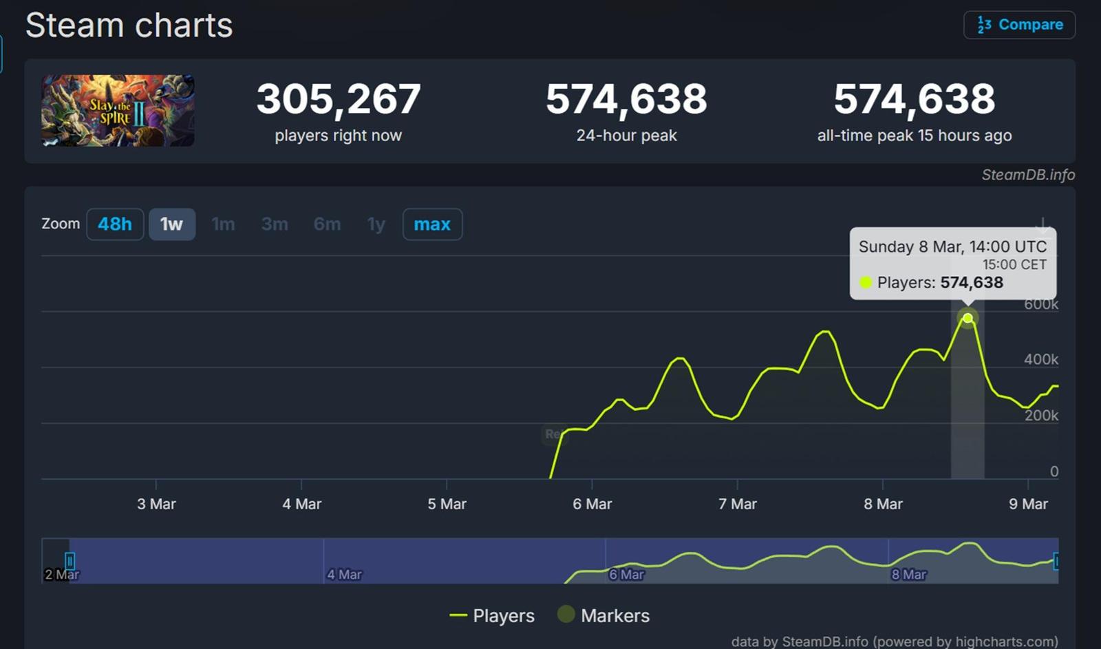Image resolution: width=1101 pixels, height=649 pixels.
Task: Select the 3m zoom option
Action: click(x=275, y=224)
